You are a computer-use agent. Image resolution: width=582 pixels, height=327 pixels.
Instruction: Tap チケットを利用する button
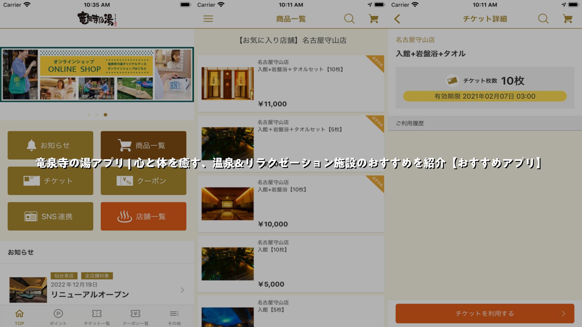pyautogui.click(x=485, y=314)
